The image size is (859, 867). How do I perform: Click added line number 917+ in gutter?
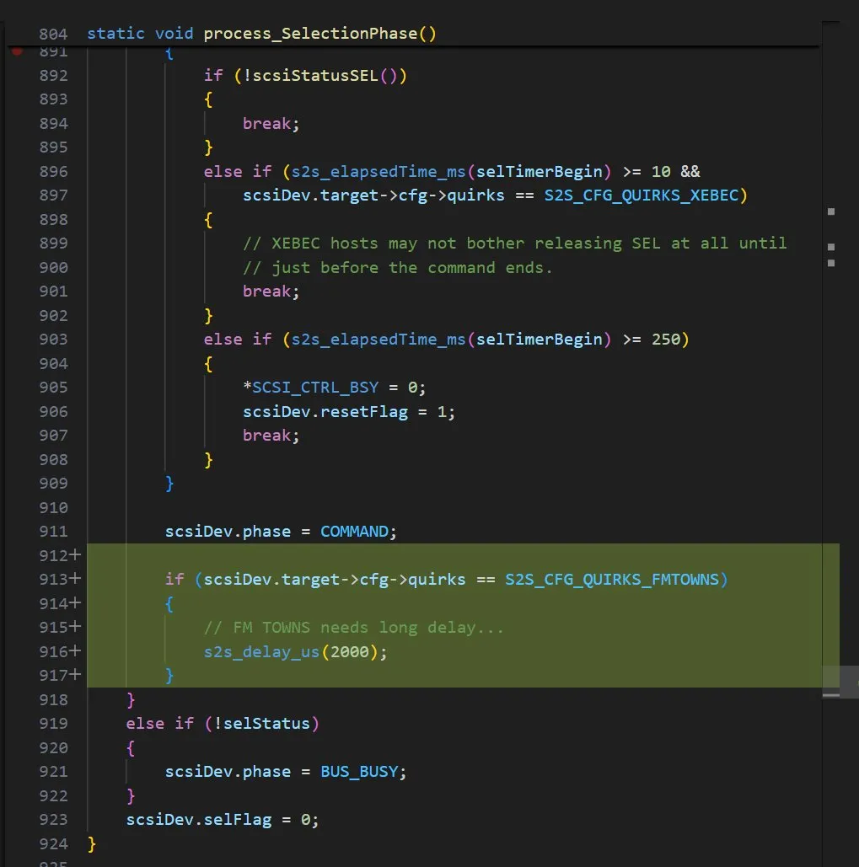pos(60,676)
